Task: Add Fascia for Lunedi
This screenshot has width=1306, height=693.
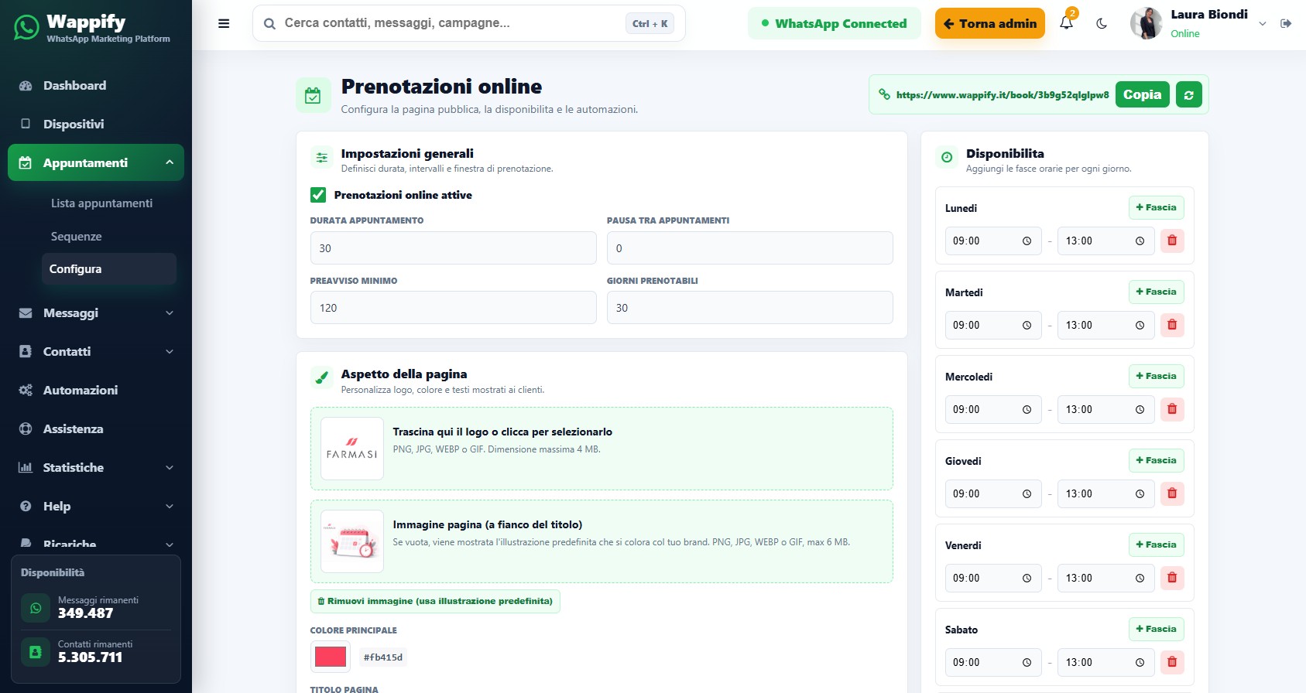Action: pos(1156,207)
